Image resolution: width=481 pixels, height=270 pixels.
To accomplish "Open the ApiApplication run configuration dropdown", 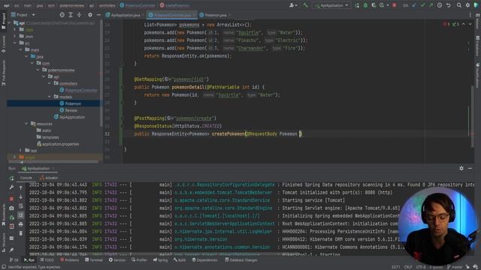I will pyautogui.click(x=331, y=5).
